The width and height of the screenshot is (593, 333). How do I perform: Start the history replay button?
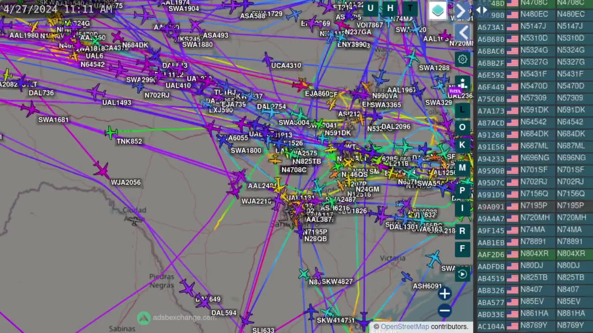[462, 274]
